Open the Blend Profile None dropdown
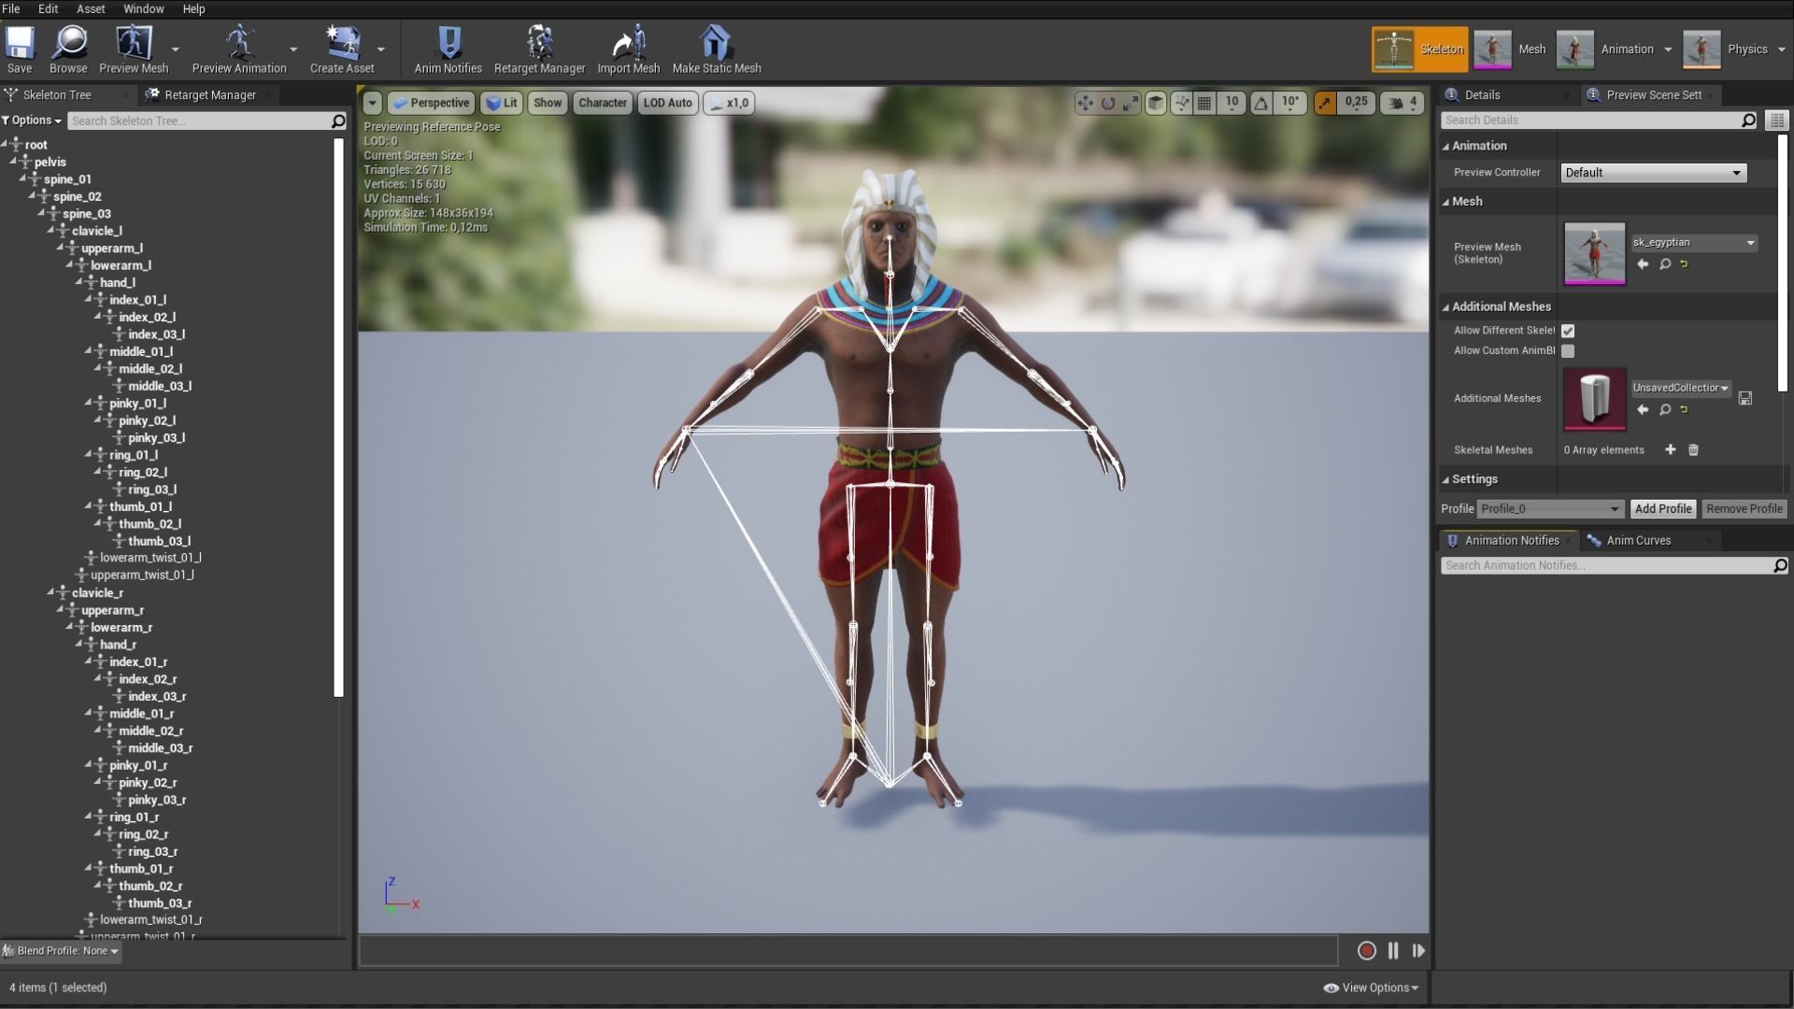Screen dimensions: 1794x1009 click(x=61, y=951)
